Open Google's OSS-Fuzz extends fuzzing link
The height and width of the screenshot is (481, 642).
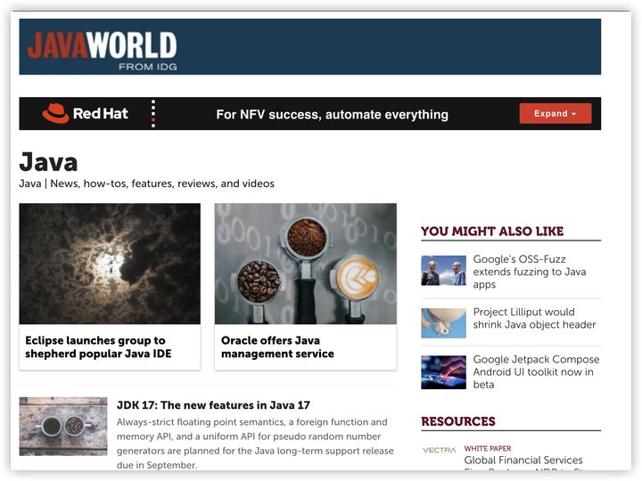(x=530, y=272)
